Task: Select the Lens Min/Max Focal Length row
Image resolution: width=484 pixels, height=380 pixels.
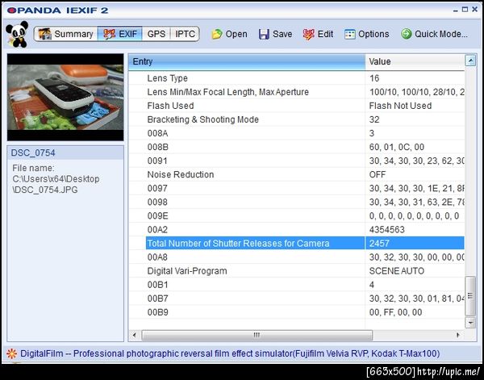Action: pos(296,92)
